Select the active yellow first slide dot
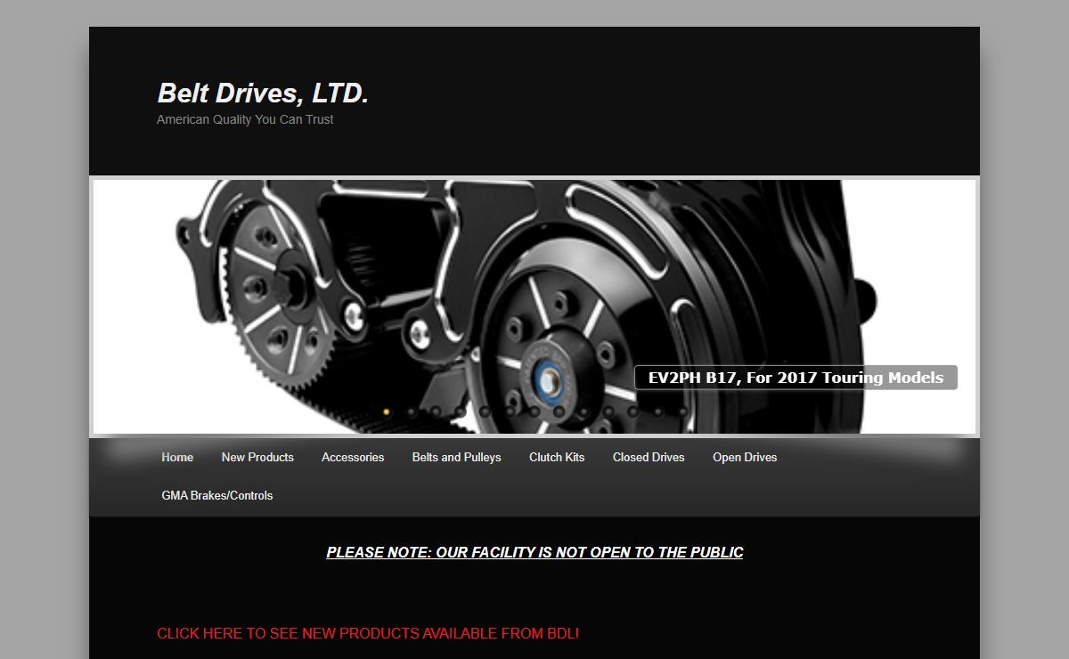This screenshot has height=659, width=1069. [387, 411]
